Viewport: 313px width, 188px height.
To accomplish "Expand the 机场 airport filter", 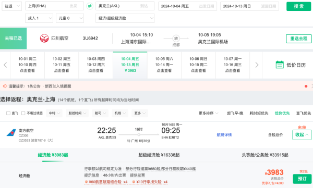I will click(x=120, y=113).
